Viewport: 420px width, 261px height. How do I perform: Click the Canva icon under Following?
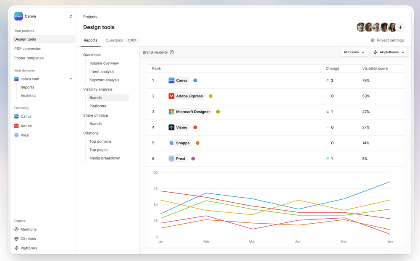tap(16, 117)
